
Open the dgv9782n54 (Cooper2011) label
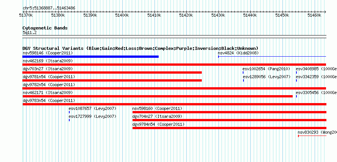[x=49, y=85]
